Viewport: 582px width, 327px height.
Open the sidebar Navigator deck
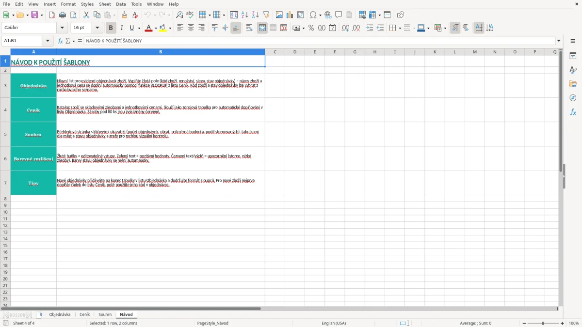click(x=573, y=98)
